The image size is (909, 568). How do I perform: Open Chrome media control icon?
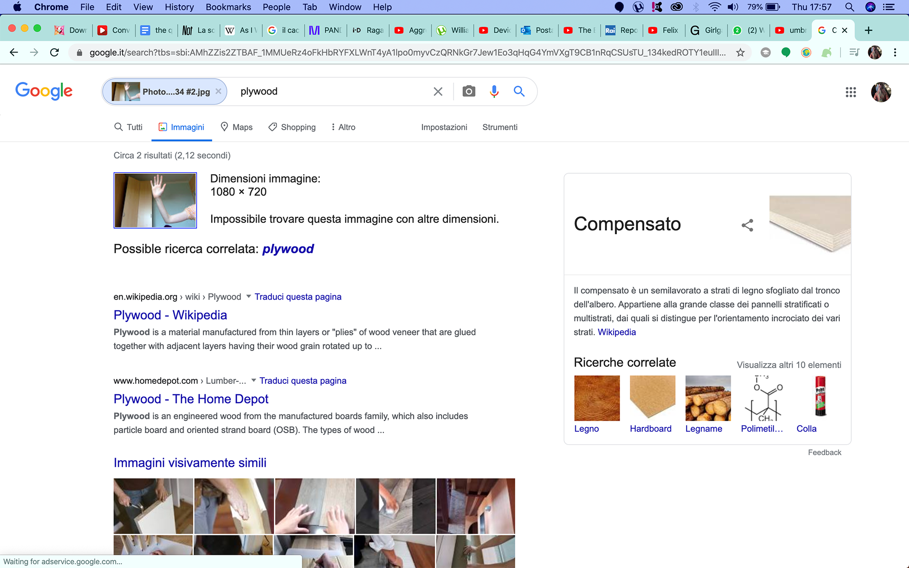point(854,53)
